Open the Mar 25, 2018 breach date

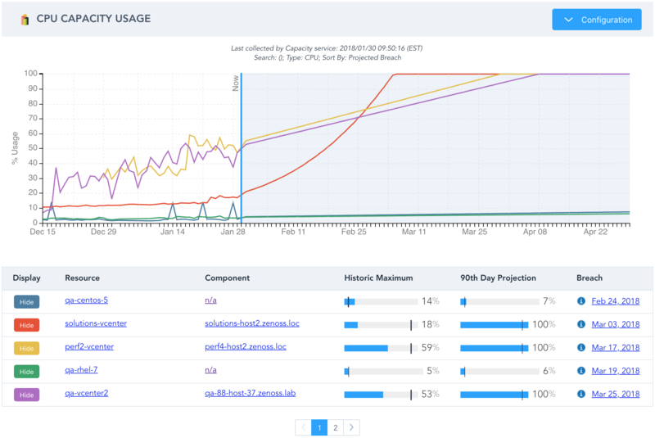pos(616,394)
